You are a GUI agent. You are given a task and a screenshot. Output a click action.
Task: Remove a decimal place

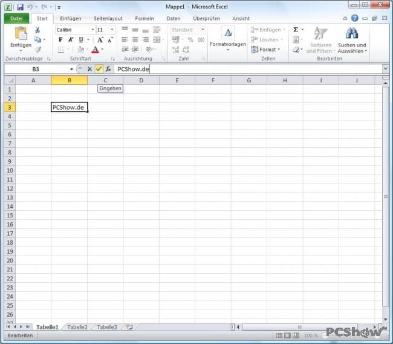tap(186, 50)
